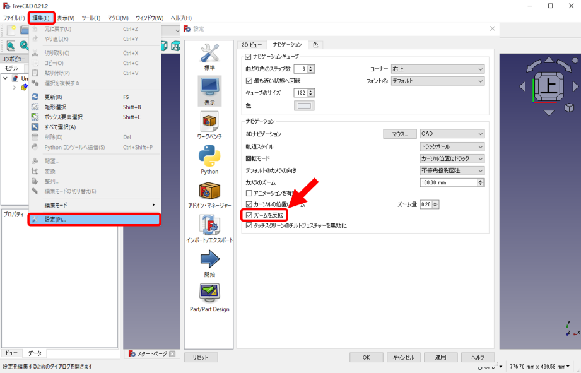The width and height of the screenshot is (581, 373).
Task: Click the 適用 button
Action: pos(440,357)
